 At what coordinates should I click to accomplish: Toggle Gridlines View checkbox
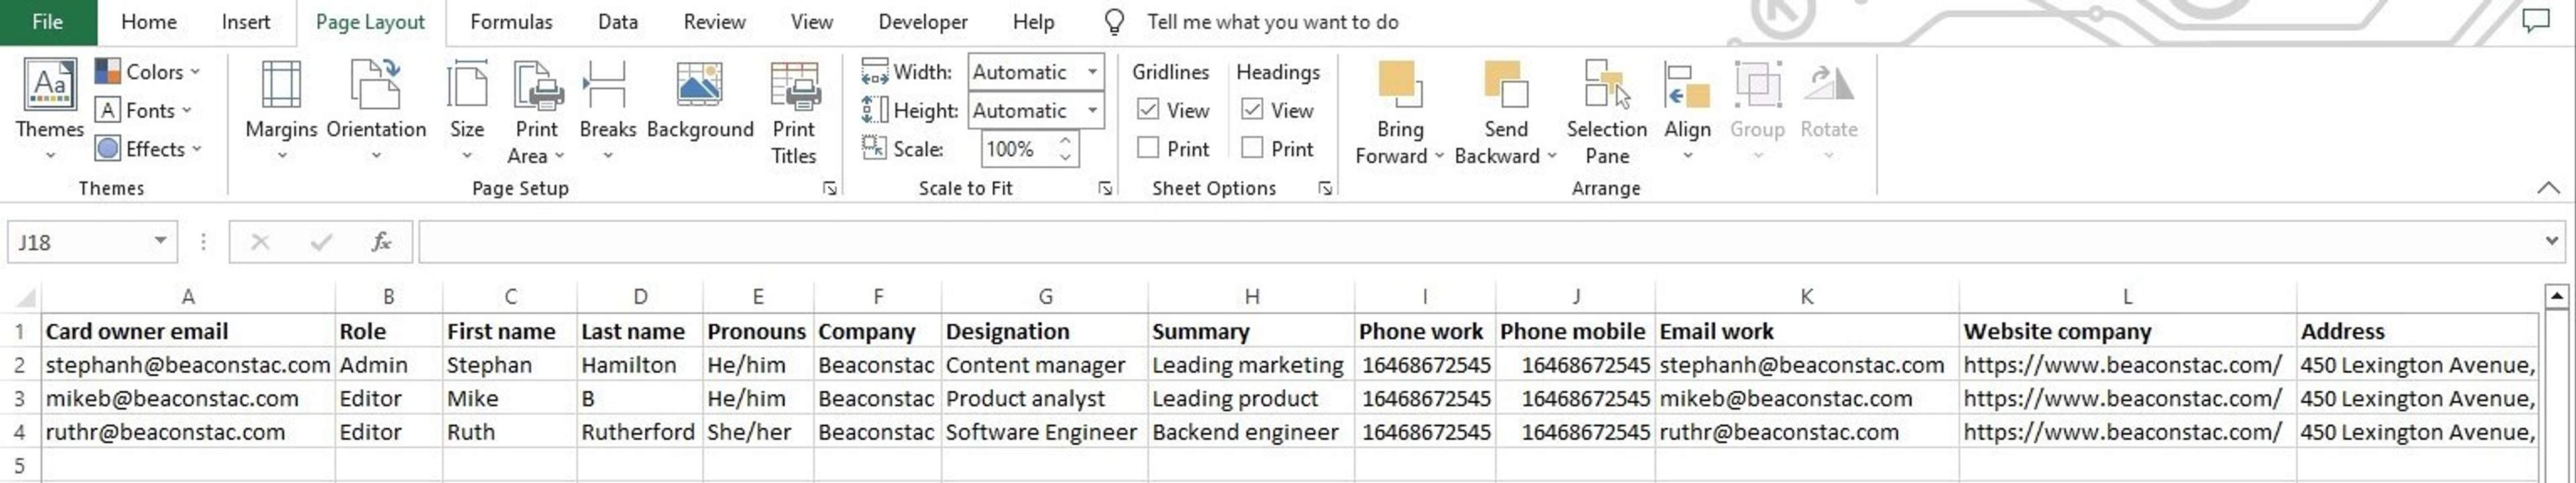tap(1148, 110)
